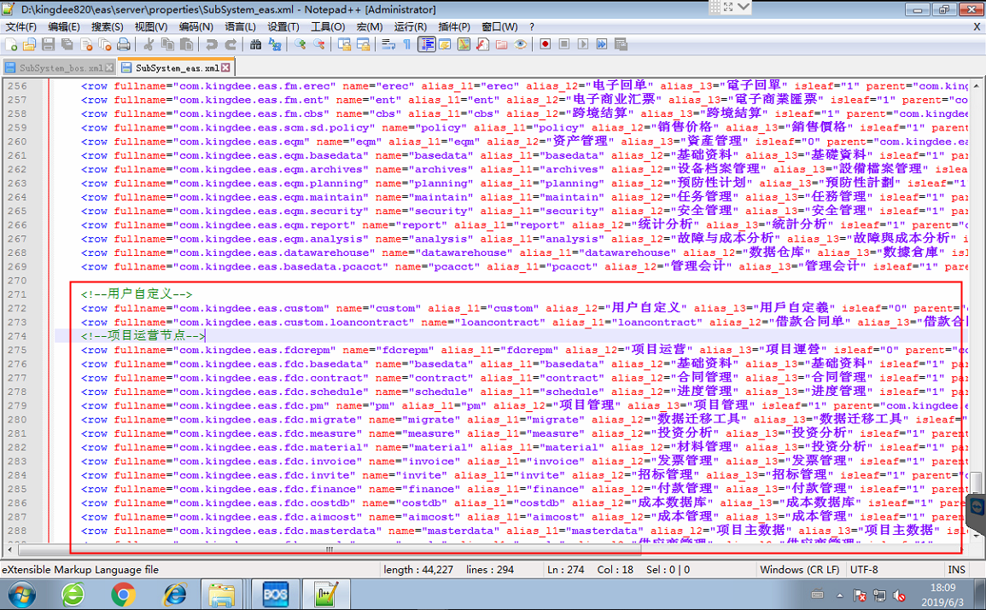The height and width of the screenshot is (610, 986).
Task: Click the horizontal scrollbar left arrow
Action: click(x=9, y=549)
